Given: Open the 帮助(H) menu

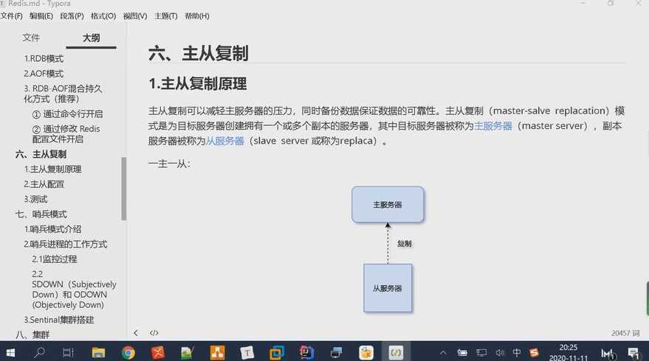Looking at the screenshot, I should [196, 16].
